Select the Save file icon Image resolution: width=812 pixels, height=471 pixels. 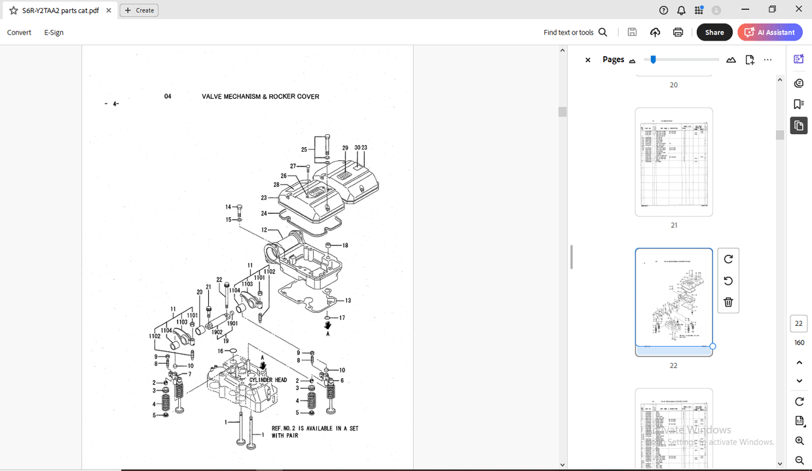point(632,32)
